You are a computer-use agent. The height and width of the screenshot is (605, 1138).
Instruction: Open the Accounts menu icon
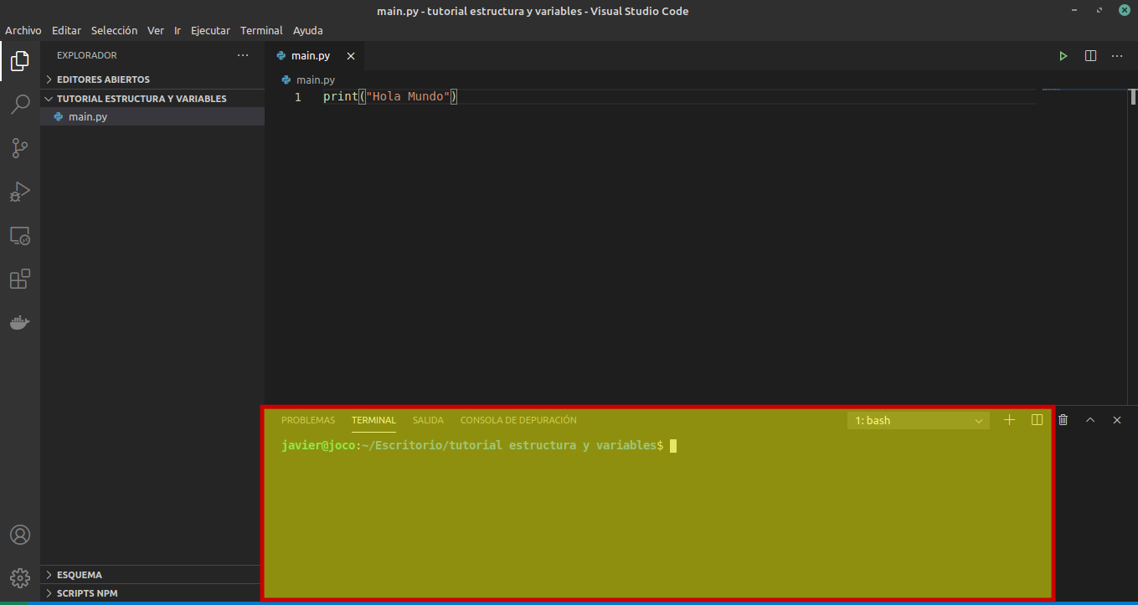pos(20,535)
